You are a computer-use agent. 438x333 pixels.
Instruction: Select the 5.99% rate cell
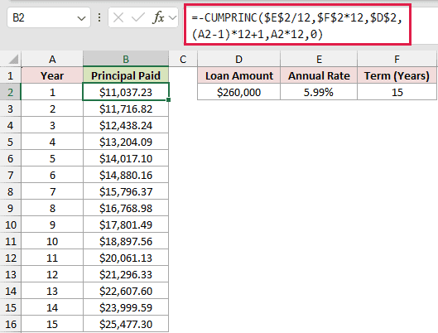(319, 92)
